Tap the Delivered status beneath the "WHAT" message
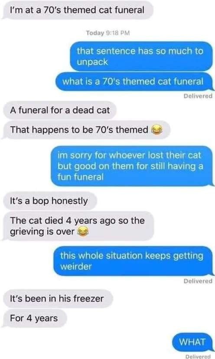This screenshot has width=215, height=359. (198, 356)
